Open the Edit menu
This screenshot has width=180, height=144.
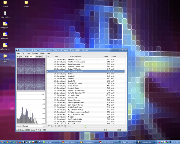pyautogui.click(x=23, y=53)
